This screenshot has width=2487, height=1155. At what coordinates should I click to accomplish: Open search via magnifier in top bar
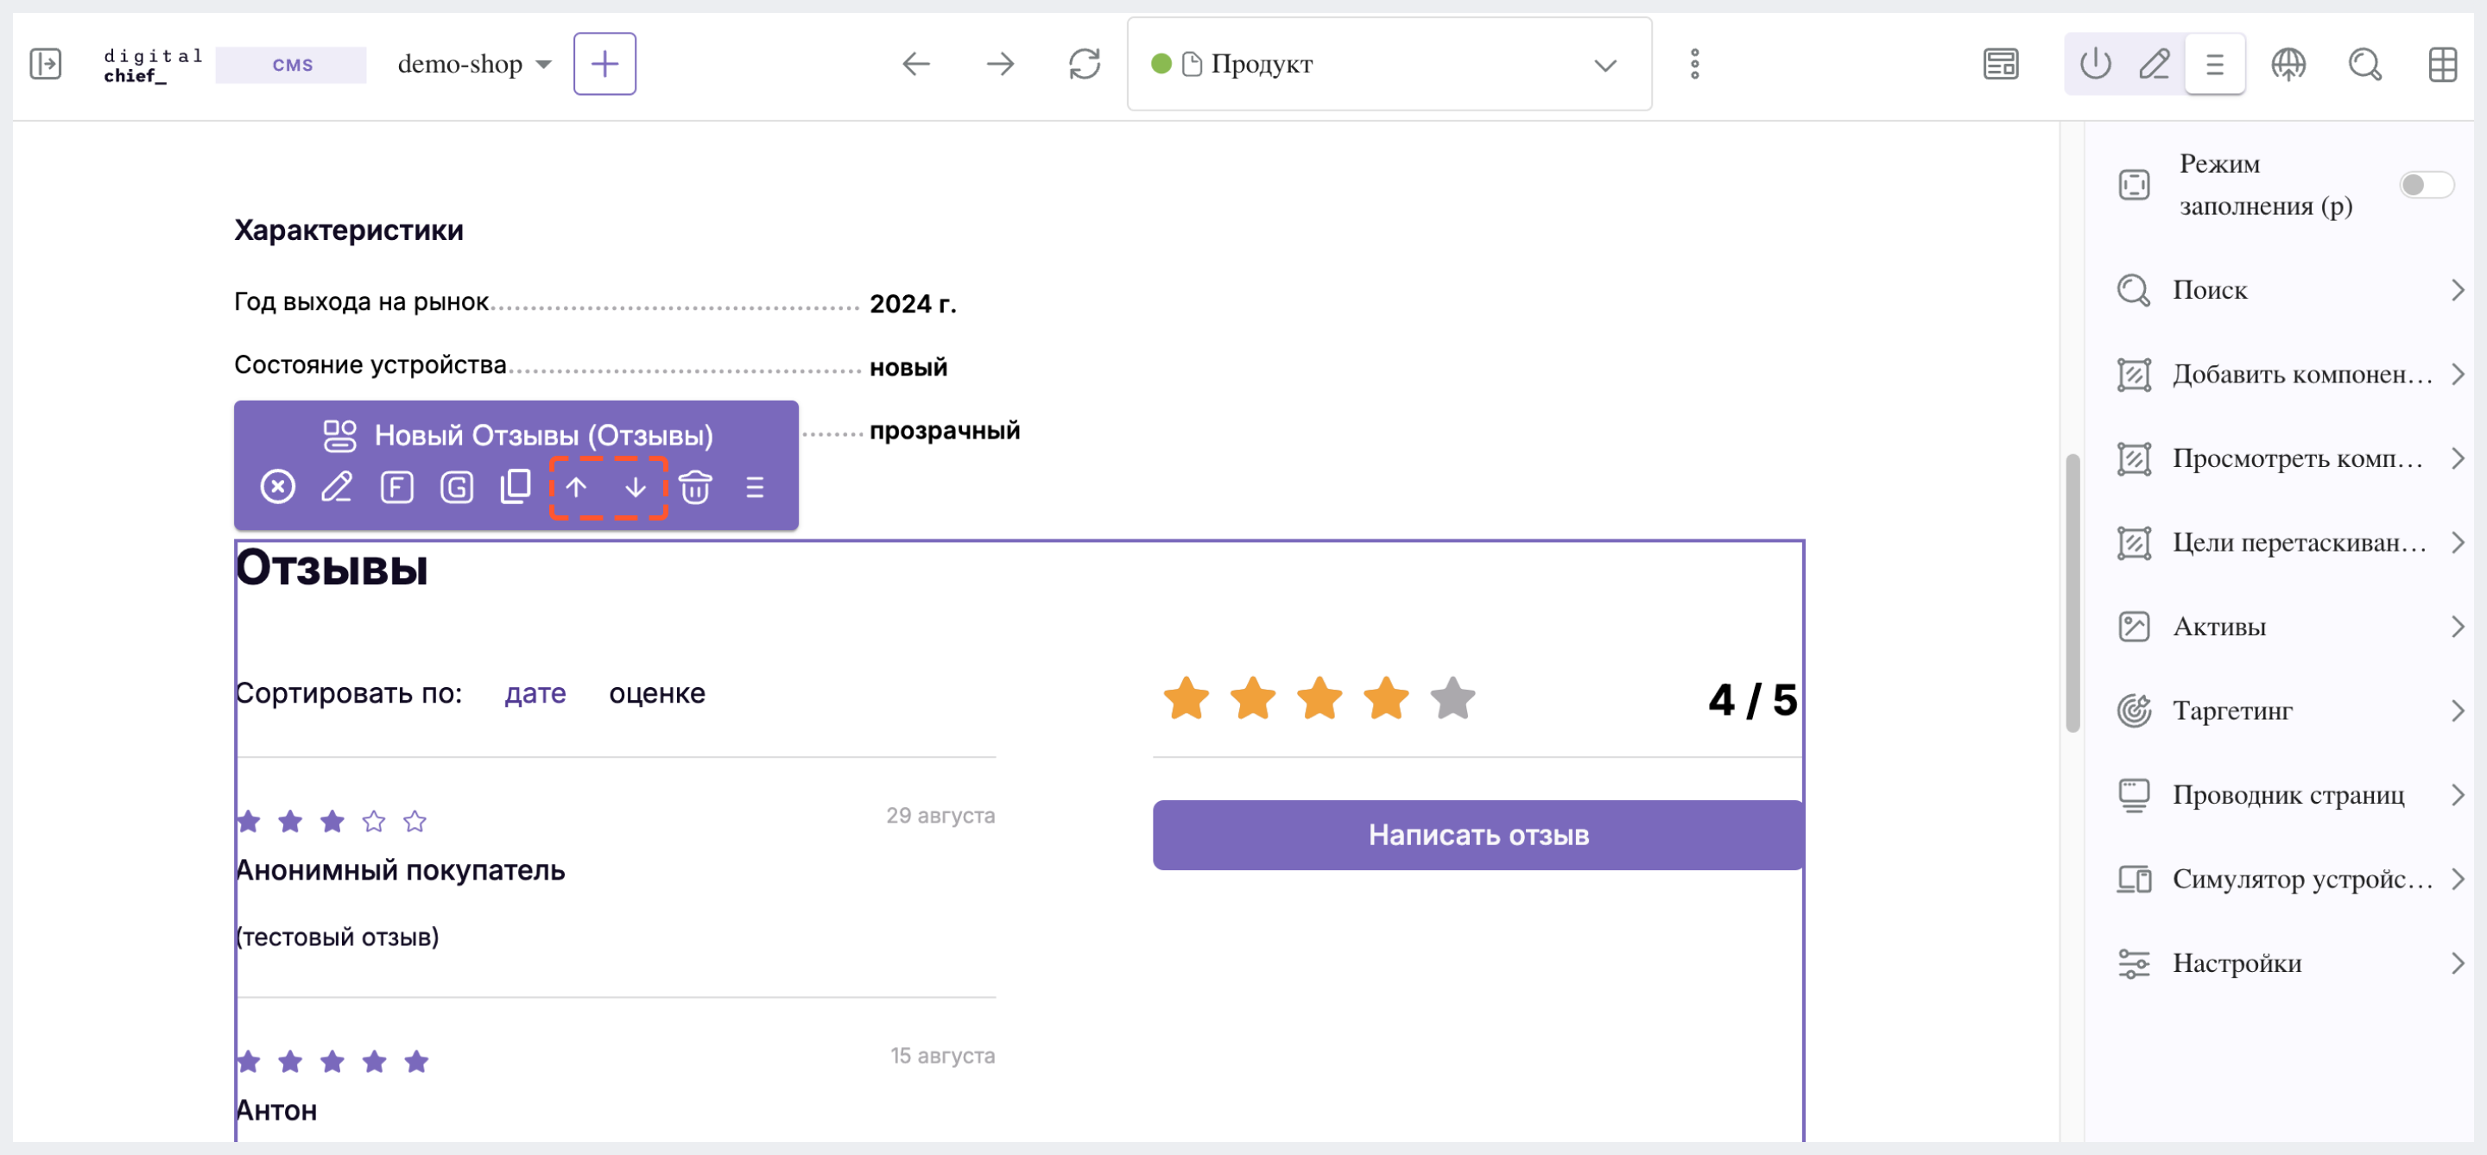[2364, 65]
